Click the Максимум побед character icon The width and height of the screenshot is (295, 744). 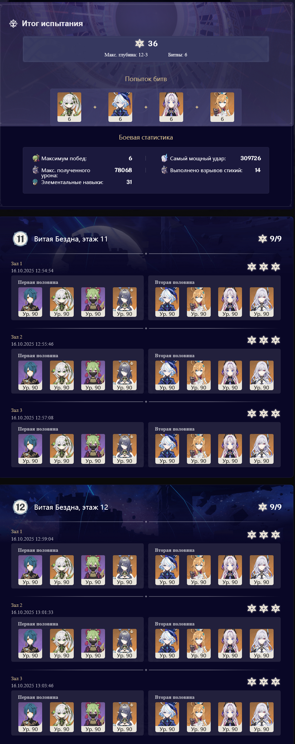click(36, 158)
